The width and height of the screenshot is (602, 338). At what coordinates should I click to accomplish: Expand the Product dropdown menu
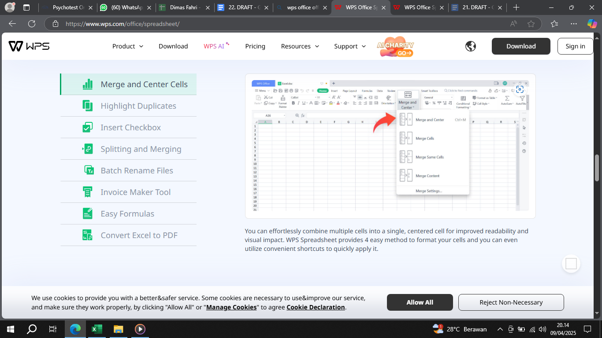pyautogui.click(x=127, y=46)
